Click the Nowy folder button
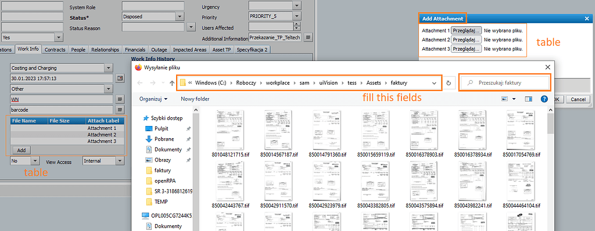595x231 pixels. (x=195, y=99)
